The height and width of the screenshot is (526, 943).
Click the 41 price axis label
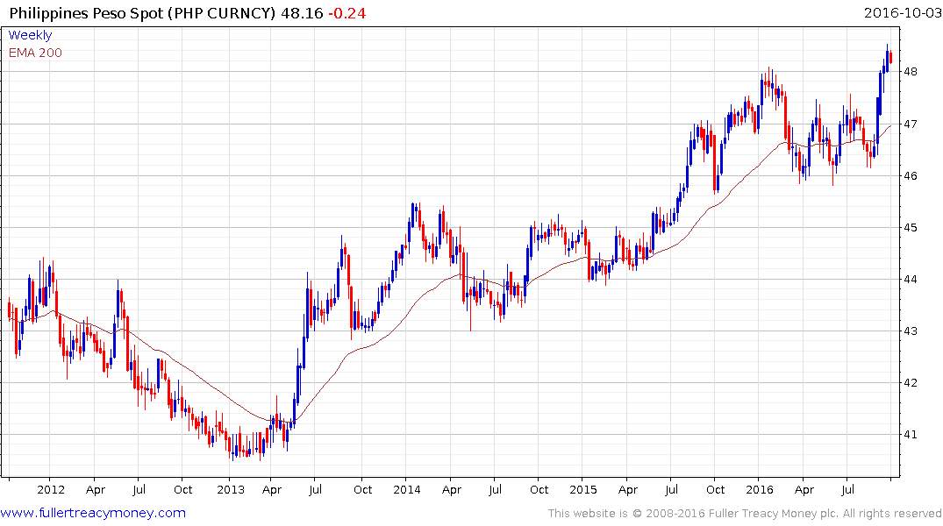click(910, 434)
